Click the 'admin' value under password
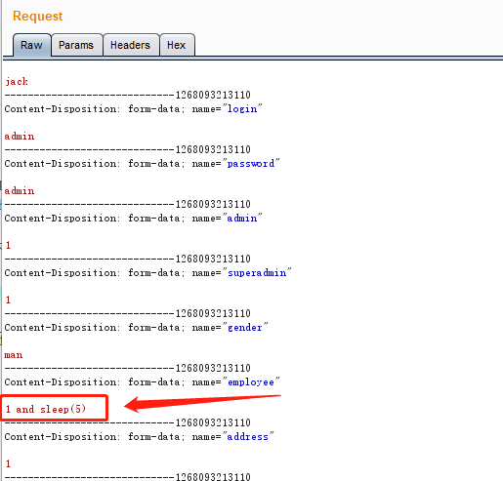 [20, 190]
